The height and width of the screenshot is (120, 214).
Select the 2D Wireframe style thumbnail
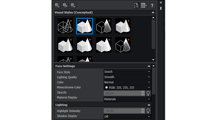[65, 26]
